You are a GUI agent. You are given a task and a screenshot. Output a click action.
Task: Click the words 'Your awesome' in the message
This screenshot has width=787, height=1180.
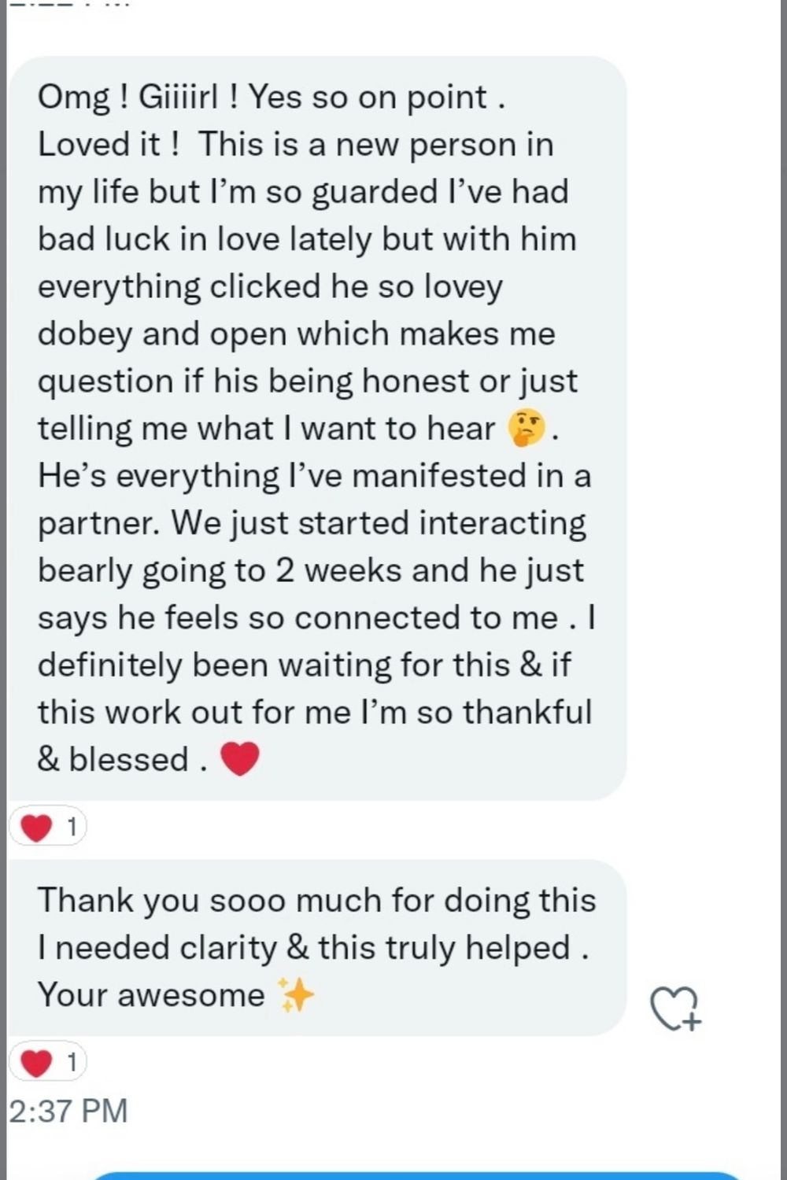point(151,995)
